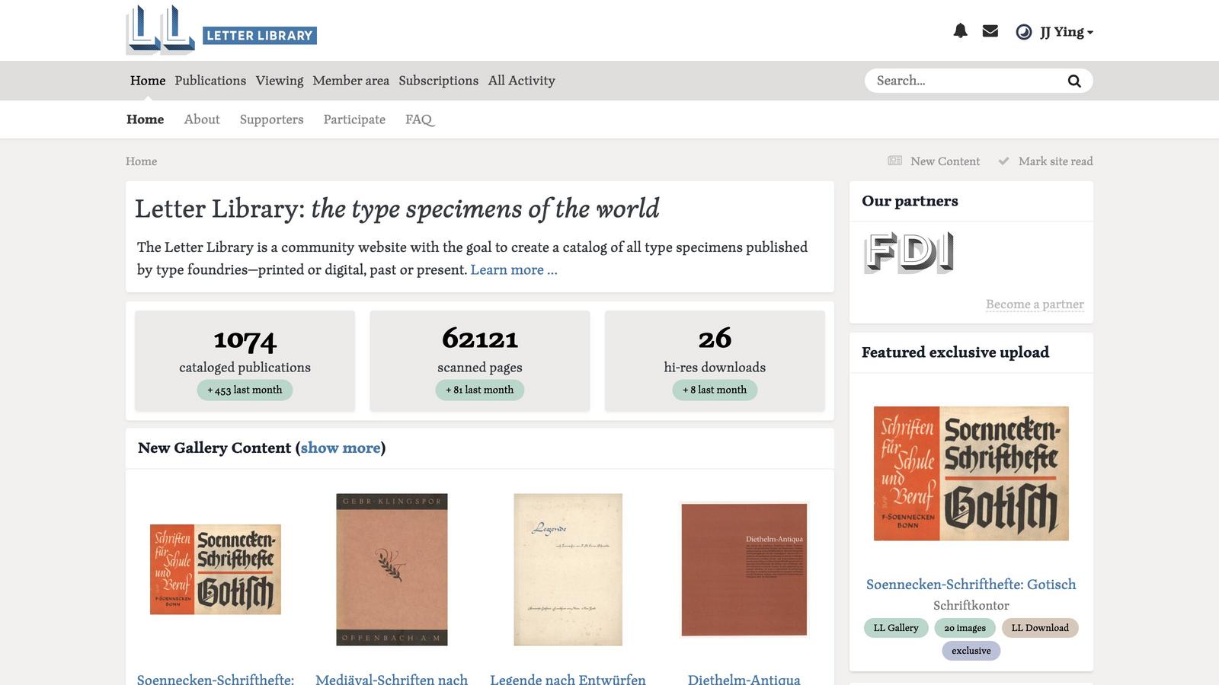Open the FAQ sub-tab

[x=420, y=119]
